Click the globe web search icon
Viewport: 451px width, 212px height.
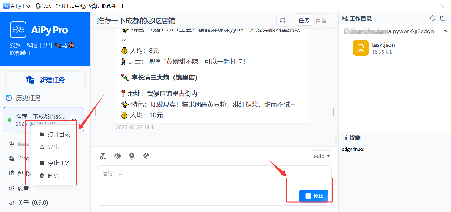[118, 156]
